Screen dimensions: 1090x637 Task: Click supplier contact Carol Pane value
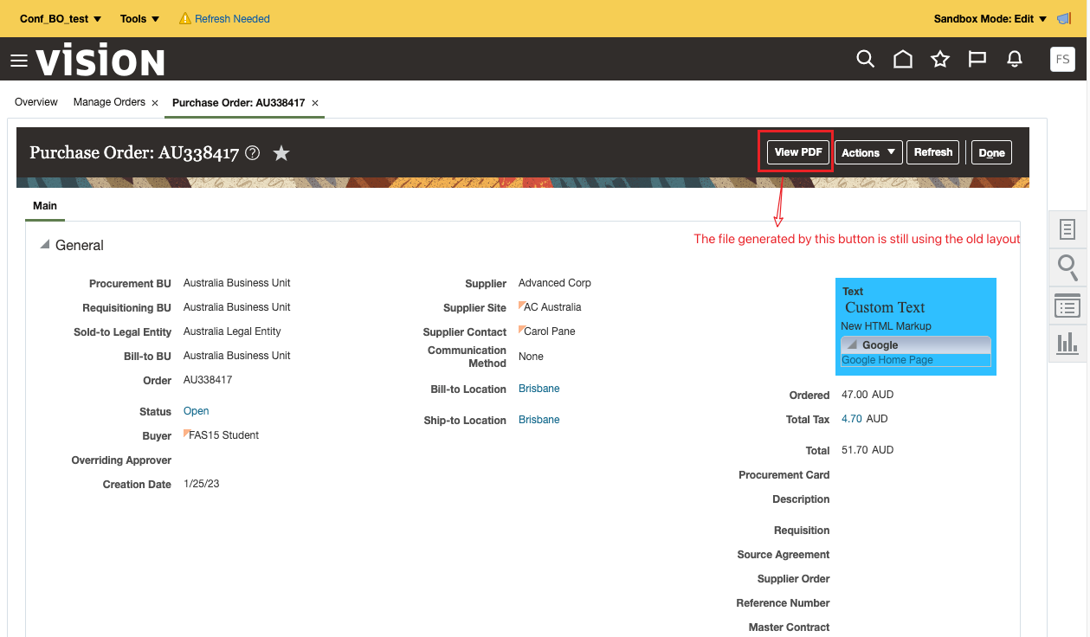[549, 331]
